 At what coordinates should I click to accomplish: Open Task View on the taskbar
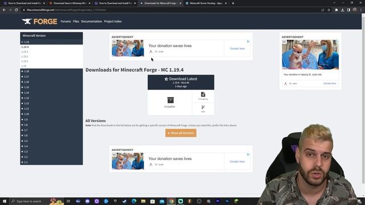(x=68, y=201)
